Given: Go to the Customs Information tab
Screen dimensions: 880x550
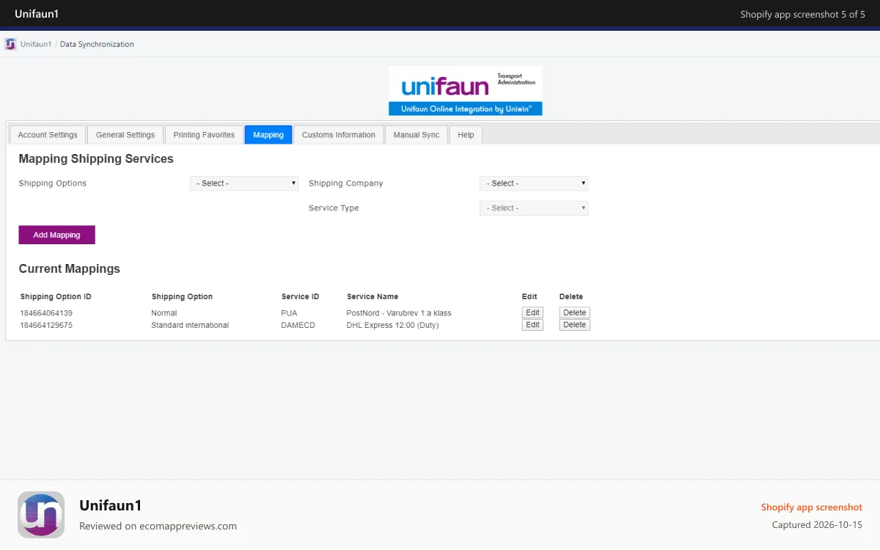Looking at the screenshot, I should pos(339,135).
